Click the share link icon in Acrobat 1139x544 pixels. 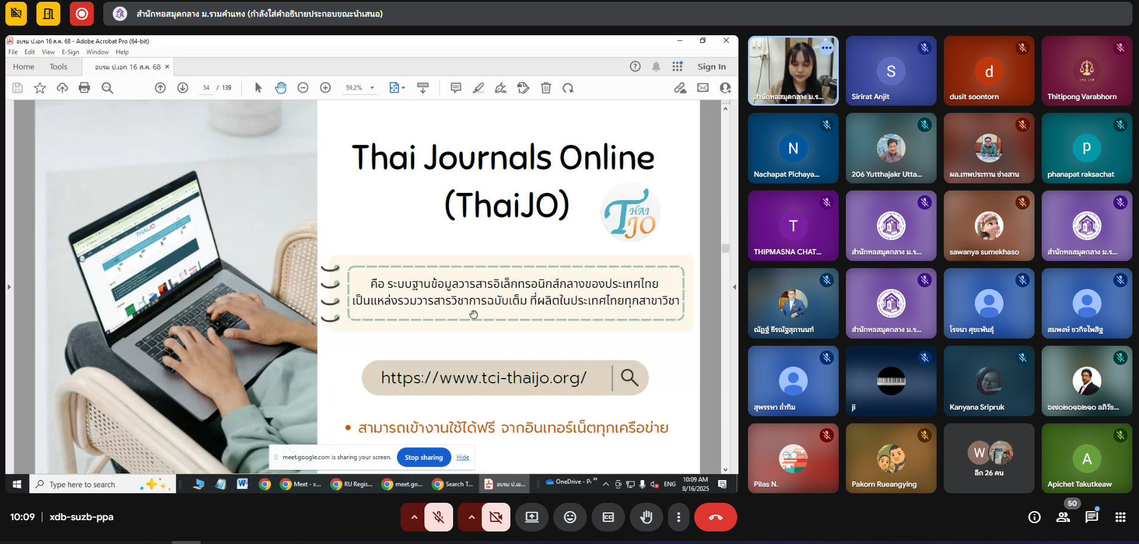tap(680, 88)
